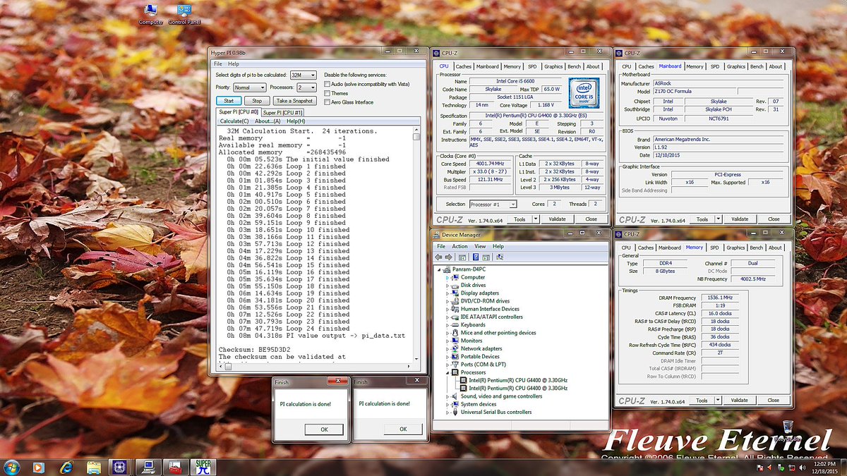Click Scan for hardware changes icon
Image resolution: width=847 pixels, height=476 pixels.
[500, 257]
